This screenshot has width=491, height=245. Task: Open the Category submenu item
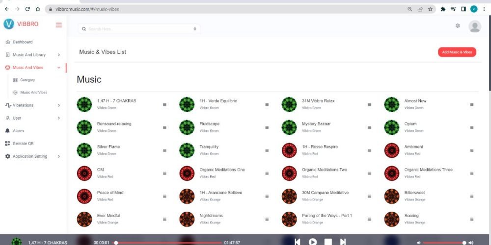click(x=27, y=80)
